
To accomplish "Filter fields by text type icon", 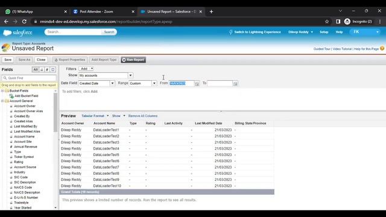I will [42, 70].
